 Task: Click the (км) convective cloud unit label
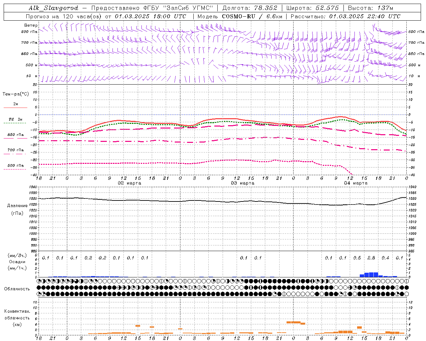click(x=17, y=324)
